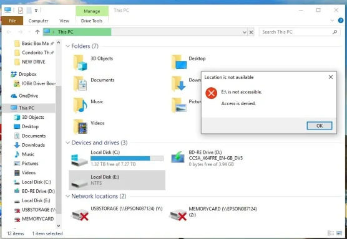Open the Videos folder icon

80,127
